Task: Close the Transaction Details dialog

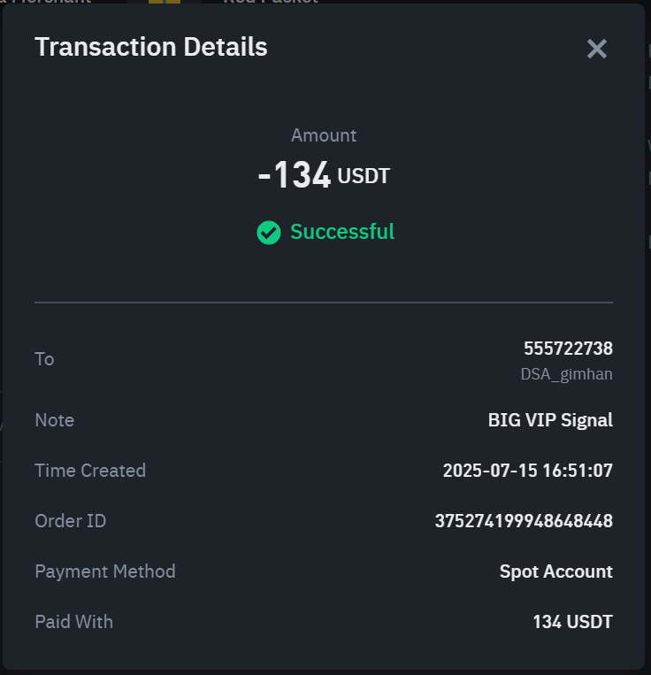Action: (x=597, y=49)
